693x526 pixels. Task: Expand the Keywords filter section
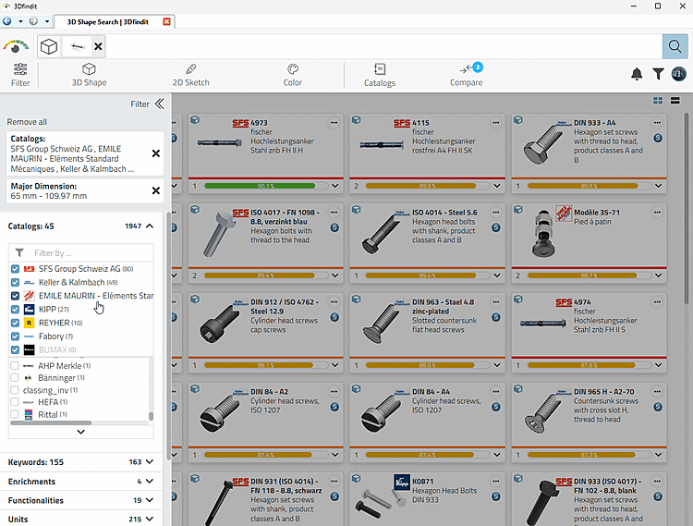coord(81,462)
